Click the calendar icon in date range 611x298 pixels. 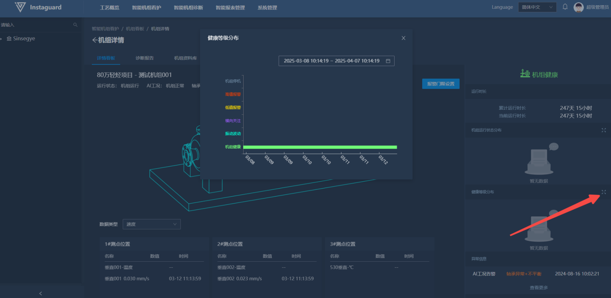pos(388,61)
